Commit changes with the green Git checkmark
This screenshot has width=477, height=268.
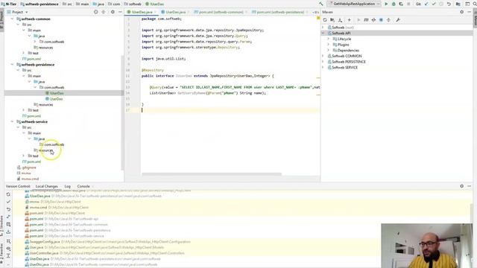click(434, 4)
